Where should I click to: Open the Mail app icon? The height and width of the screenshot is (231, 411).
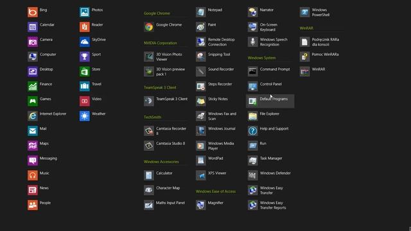[33, 131]
